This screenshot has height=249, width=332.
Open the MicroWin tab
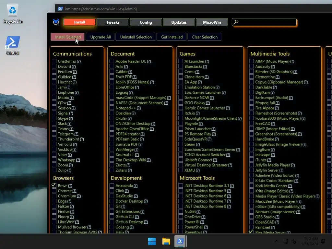[212, 22]
